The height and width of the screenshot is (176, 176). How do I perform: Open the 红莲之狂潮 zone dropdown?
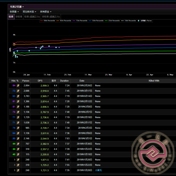click(17, 7)
